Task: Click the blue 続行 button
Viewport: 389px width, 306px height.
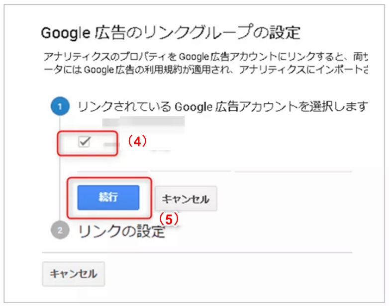Action: point(108,198)
